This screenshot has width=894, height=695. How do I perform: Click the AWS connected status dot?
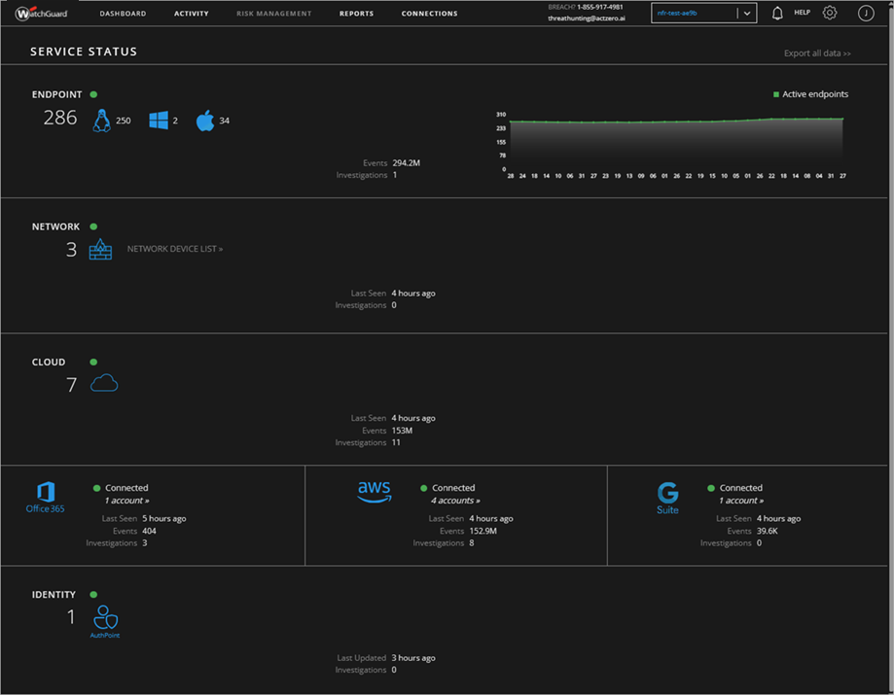tap(423, 488)
